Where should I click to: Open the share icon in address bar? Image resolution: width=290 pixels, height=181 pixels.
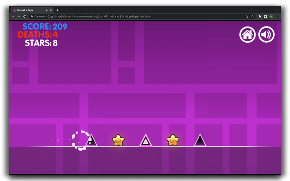pos(247,16)
